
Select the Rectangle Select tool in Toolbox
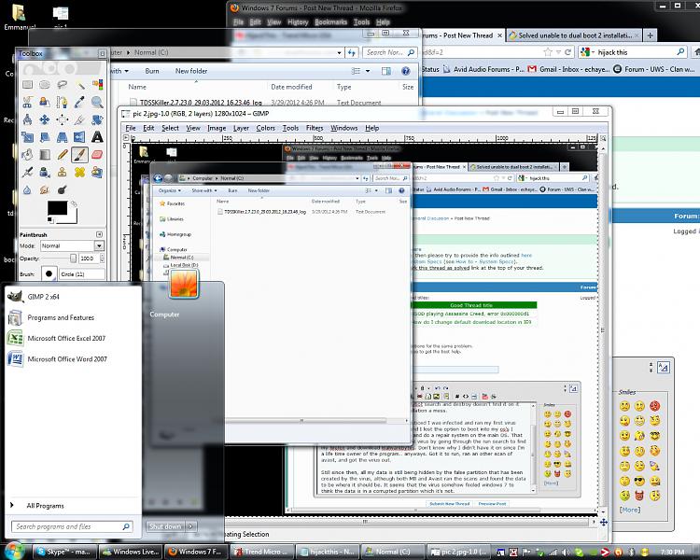pyautogui.click(x=27, y=84)
